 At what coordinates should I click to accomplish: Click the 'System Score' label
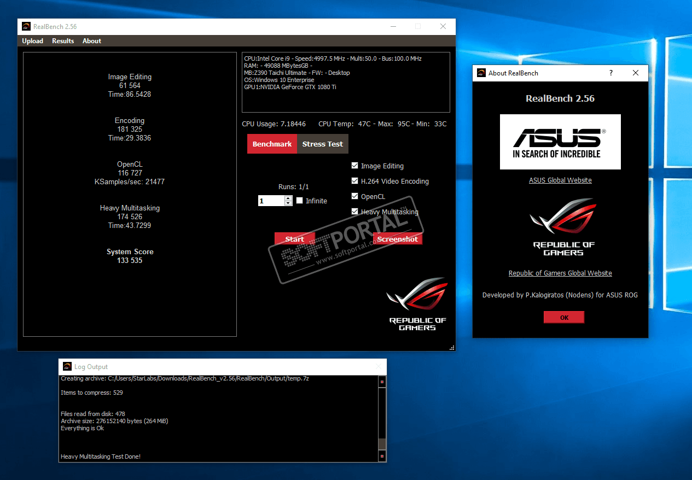point(130,251)
